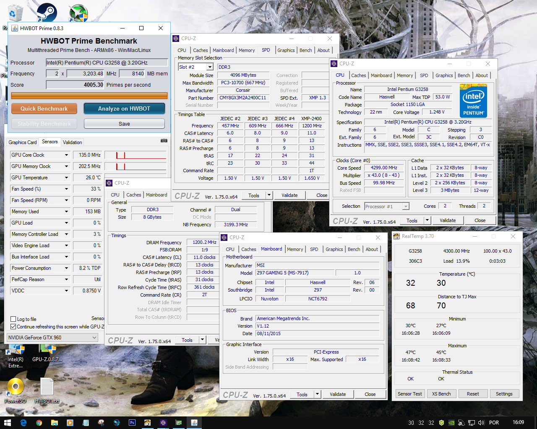The height and width of the screenshot is (429, 537).
Task: Expand the Power Consumption sensor dropdown
Action: pyautogui.click(x=66, y=268)
